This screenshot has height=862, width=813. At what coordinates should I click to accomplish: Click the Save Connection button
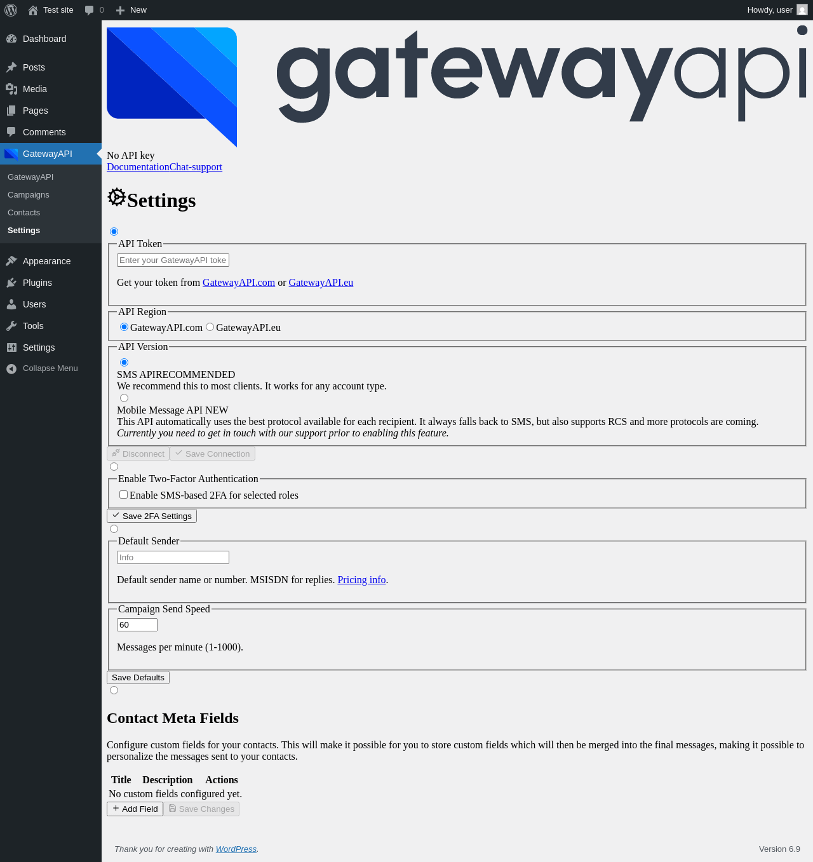pyautogui.click(x=212, y=454)
